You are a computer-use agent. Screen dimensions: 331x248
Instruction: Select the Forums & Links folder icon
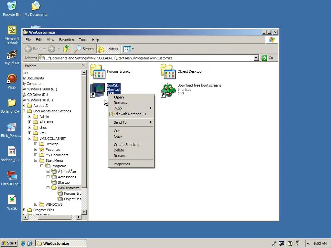(98, 71)
